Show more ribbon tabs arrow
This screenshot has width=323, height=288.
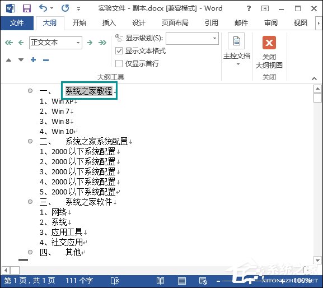[x=319, y=23]
